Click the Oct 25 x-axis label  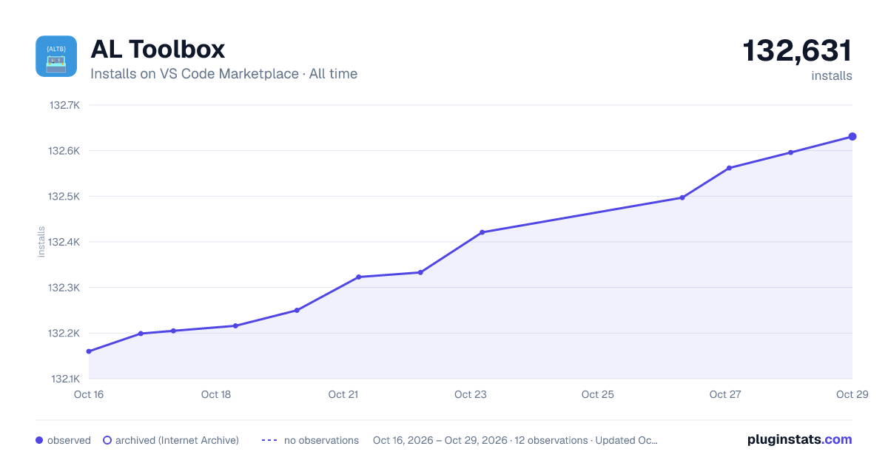pyautogui.click(x=598, y=394)
